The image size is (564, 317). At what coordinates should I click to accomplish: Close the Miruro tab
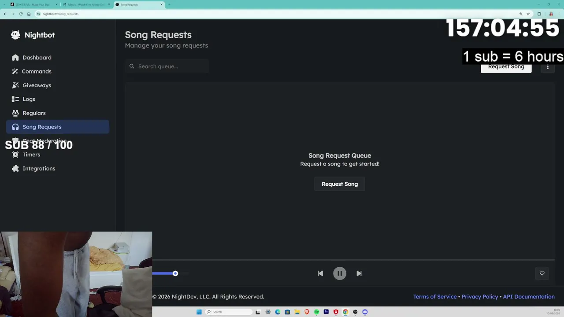click(109, 4)
